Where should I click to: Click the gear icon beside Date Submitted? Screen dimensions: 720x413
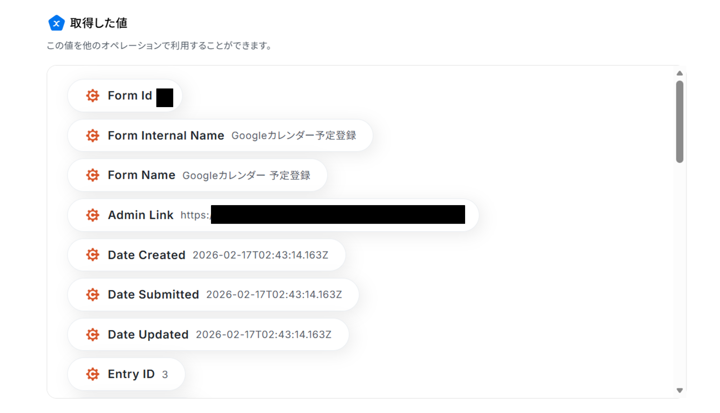(92, 294)
